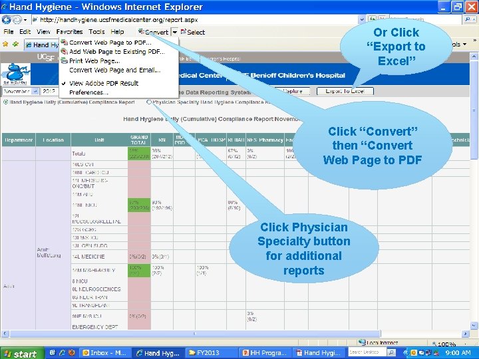The height and width of the screenshot is (359, 479).
Task: Click the page vertical scrollbar up arrow
Action: pos(474,56)
